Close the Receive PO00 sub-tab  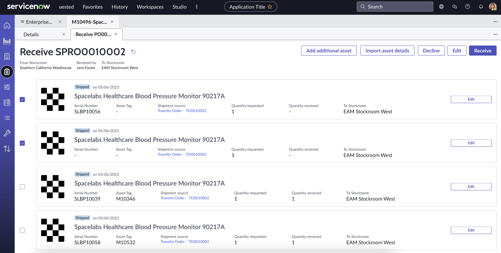coord(116,34)
